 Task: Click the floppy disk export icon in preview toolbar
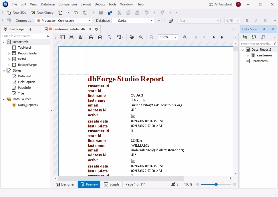pos(81,37)
